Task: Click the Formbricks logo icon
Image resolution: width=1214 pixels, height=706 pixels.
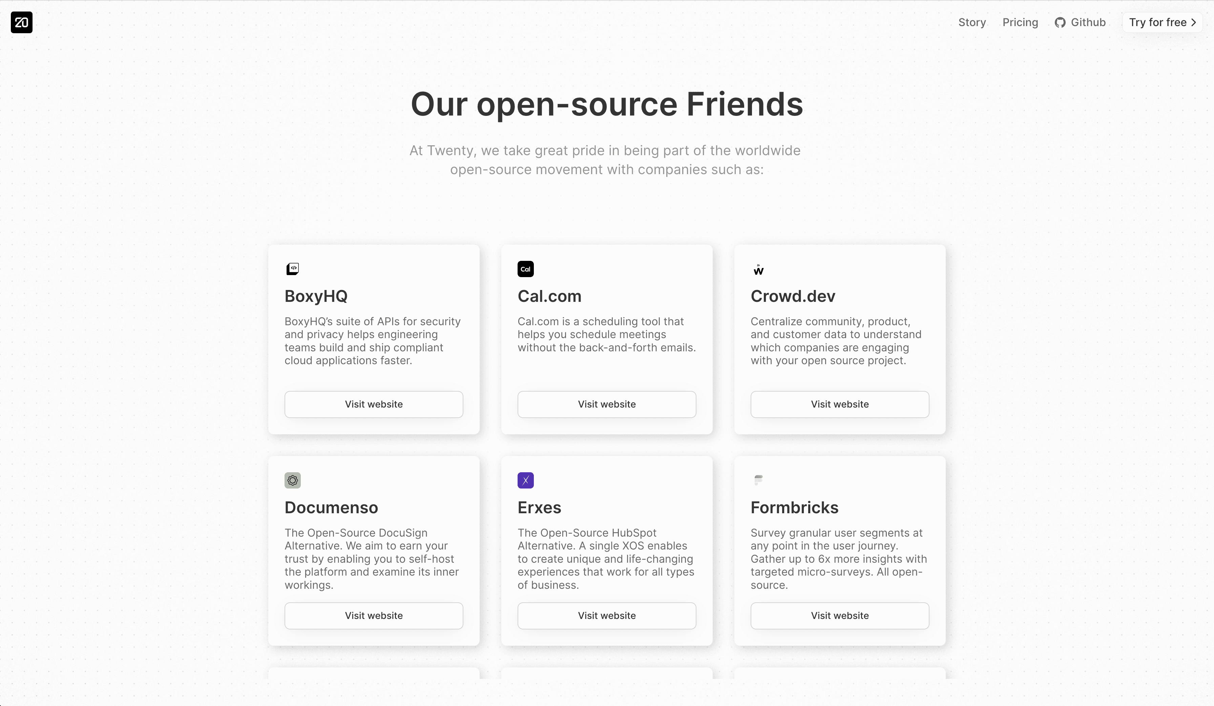Action: click(758, 479)
